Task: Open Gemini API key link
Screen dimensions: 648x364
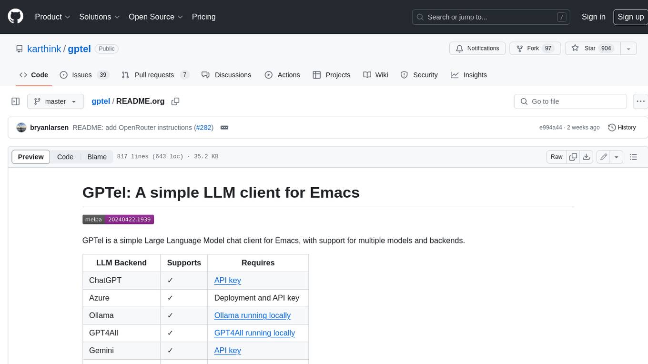Action: pyautogui.click(x=228, y=351)
